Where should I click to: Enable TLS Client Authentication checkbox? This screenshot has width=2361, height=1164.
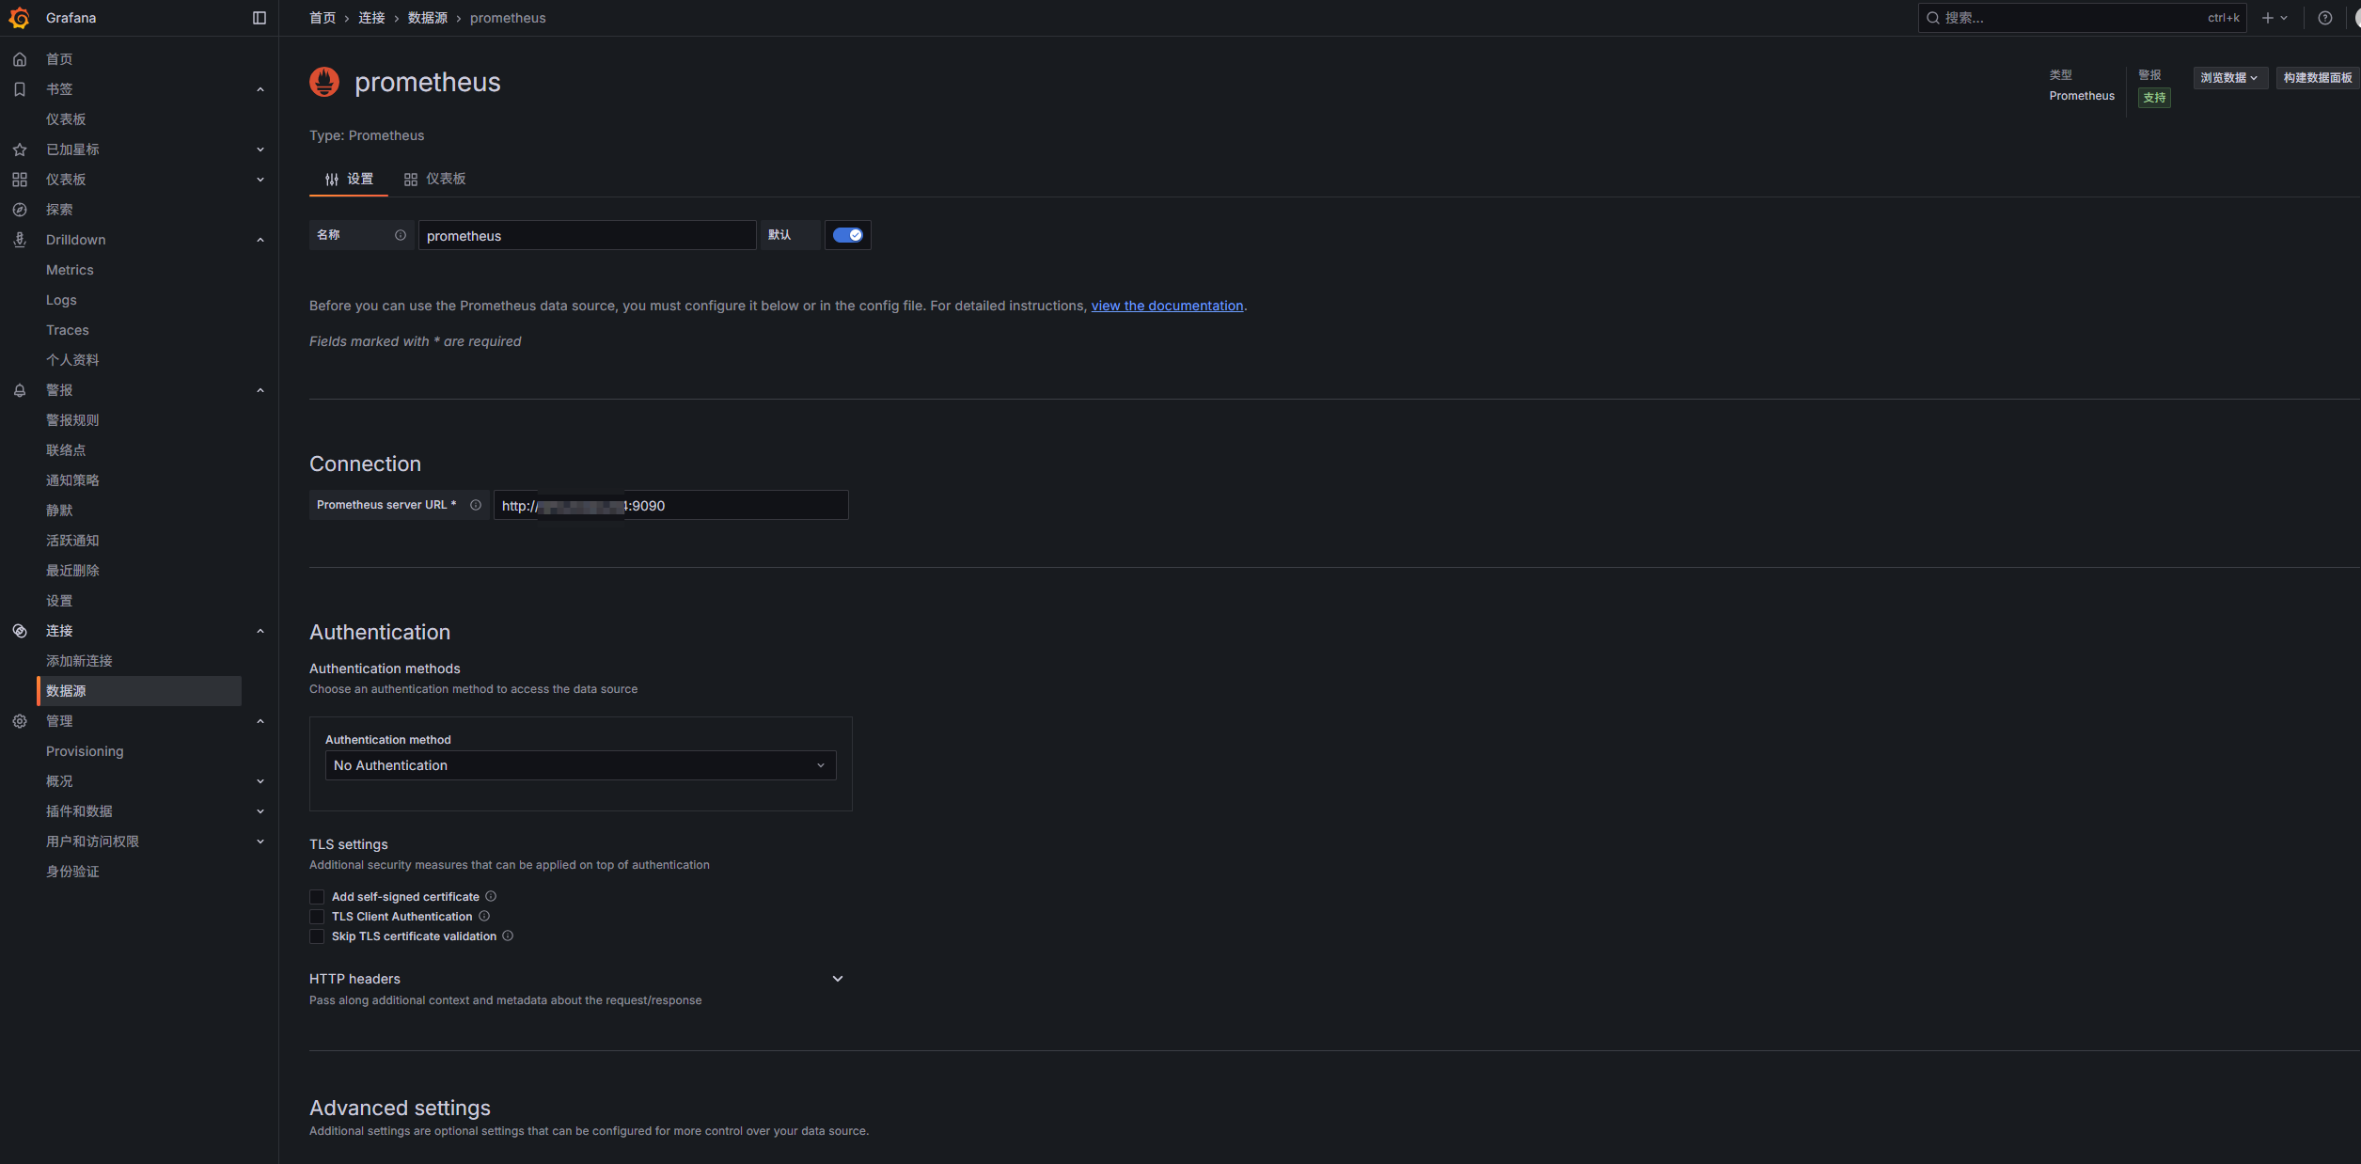click(317, 917)
